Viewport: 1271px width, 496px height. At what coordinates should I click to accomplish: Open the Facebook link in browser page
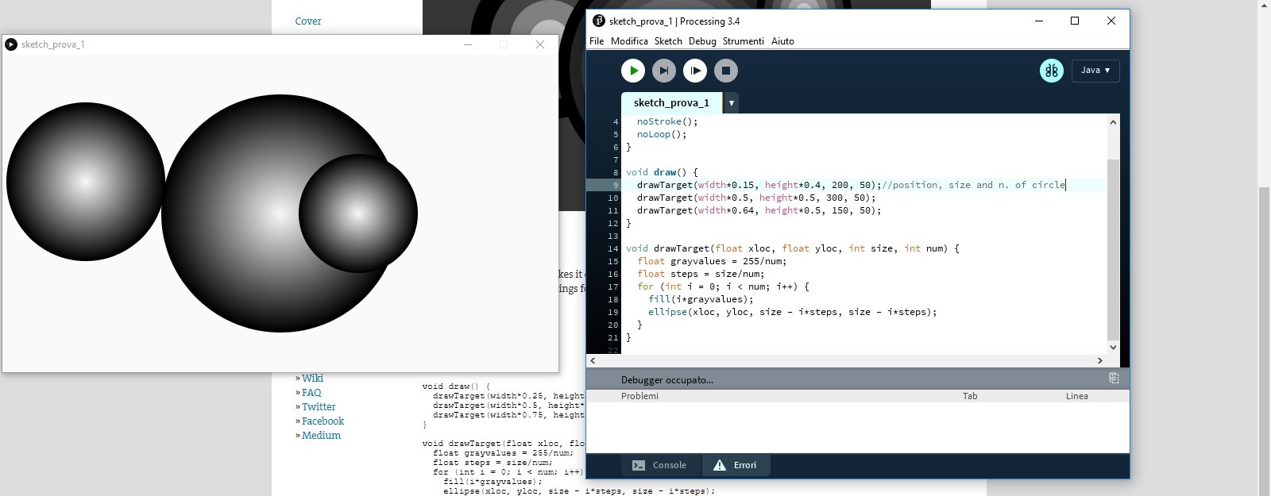(x=323, y=421)
